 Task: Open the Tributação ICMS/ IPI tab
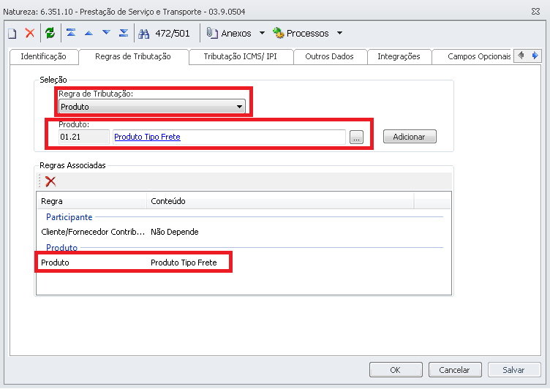[x=241, y=56]
